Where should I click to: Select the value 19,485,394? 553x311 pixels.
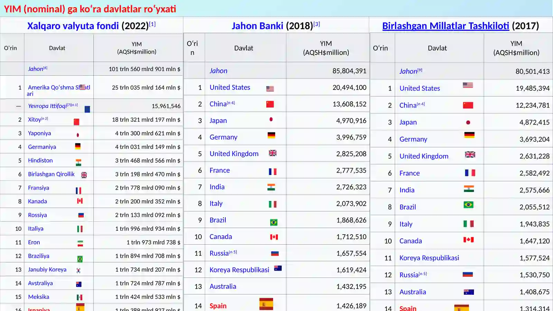533,88
